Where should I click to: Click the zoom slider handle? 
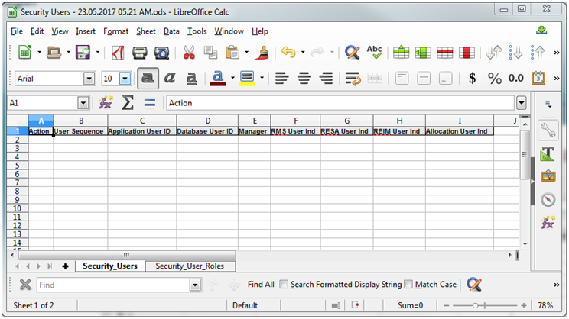coord(476,306)
